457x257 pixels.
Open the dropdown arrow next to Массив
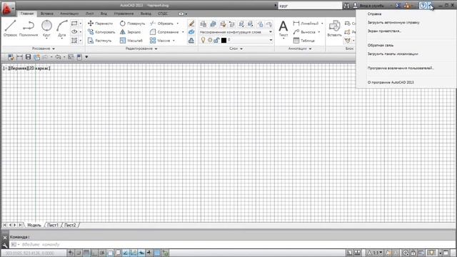[x=174, y=41]
